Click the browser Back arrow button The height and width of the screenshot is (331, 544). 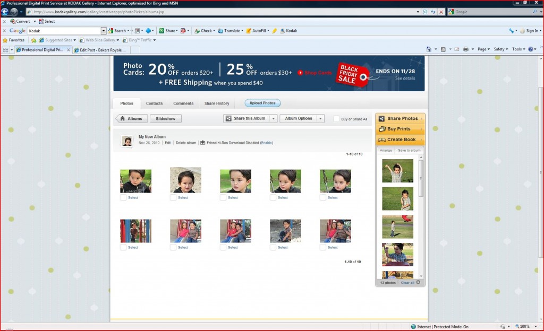(x=4, y=12)
